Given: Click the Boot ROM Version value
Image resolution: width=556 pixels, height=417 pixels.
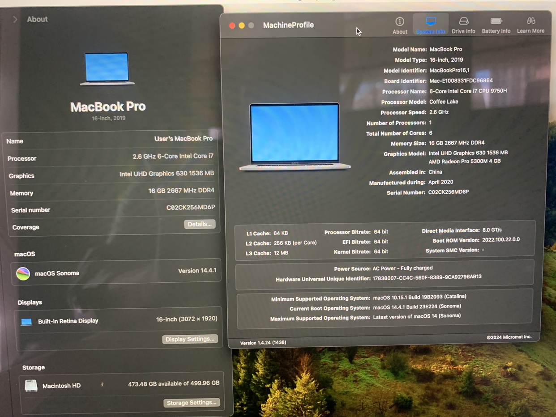Looking at the screenshot, I should [501, 240].
